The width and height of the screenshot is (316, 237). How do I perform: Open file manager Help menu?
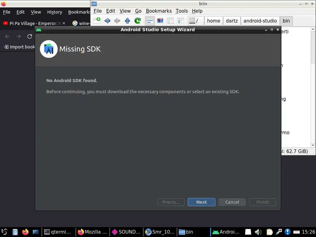tap(197, 11)
